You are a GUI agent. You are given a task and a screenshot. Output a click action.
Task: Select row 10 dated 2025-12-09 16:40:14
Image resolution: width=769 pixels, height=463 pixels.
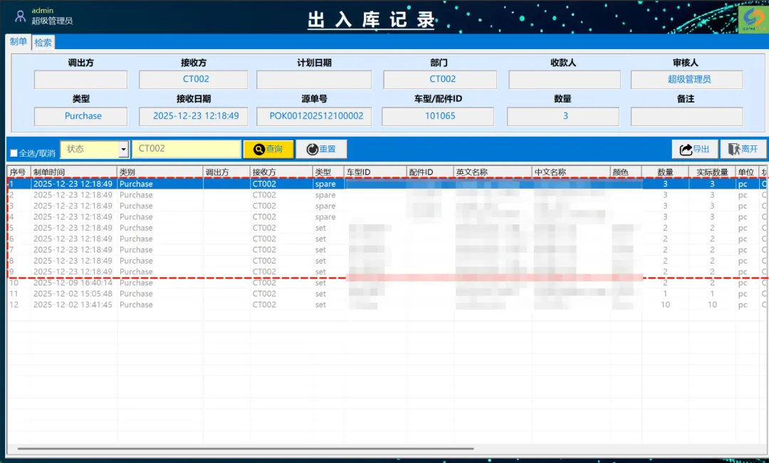387,283
